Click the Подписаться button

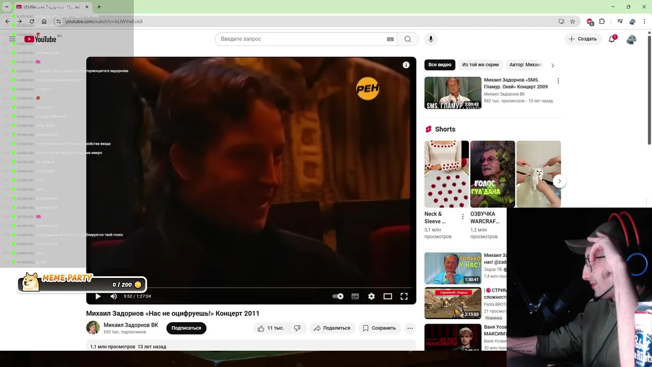(x=186, y=328)
